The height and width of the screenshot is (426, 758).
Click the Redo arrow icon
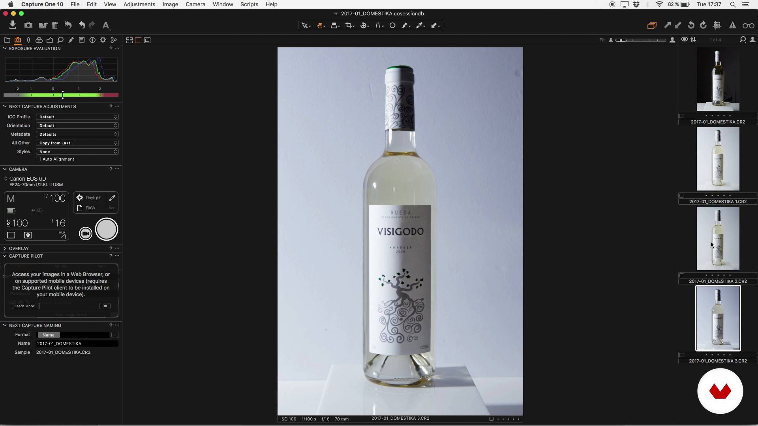click(x=92, y=25)
